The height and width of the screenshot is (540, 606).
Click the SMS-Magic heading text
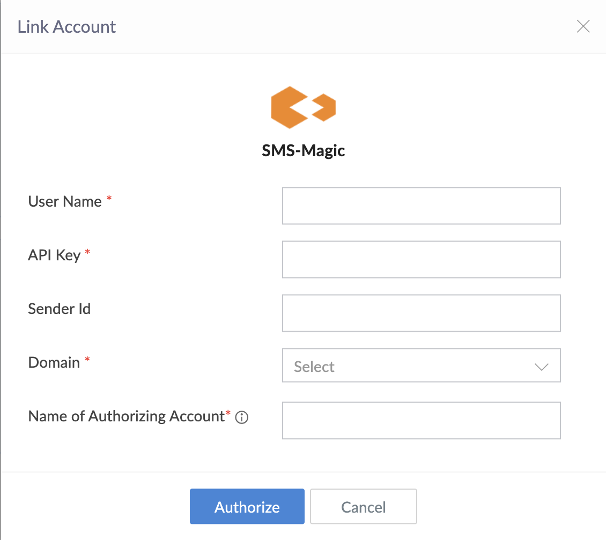pyautogui.click(x=303, y=151)
